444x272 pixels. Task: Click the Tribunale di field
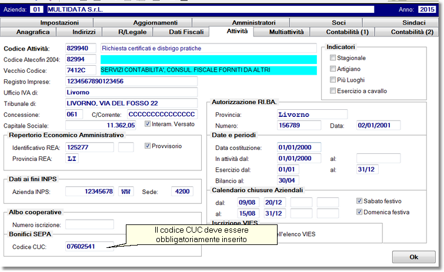tap(131, 103)
